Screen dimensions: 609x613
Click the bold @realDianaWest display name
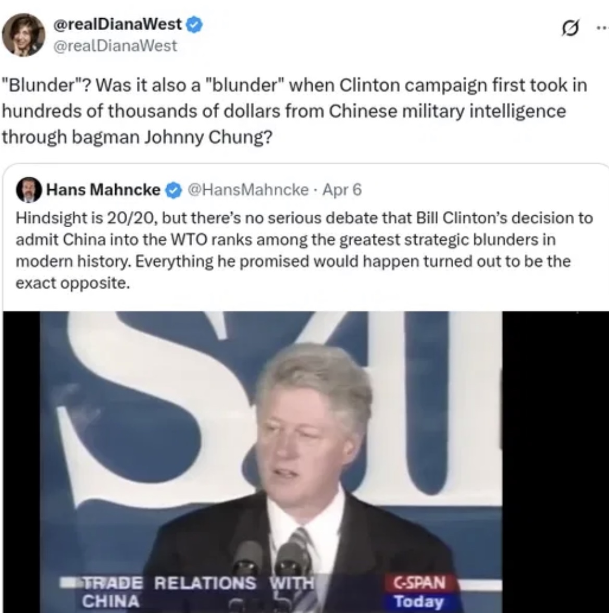[117, 24]
